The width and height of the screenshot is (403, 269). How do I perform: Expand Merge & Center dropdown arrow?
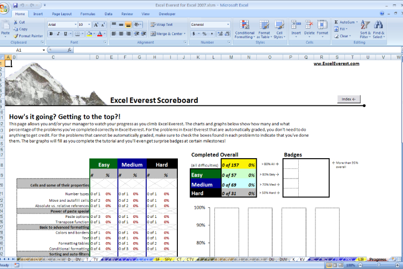point(184,34)
